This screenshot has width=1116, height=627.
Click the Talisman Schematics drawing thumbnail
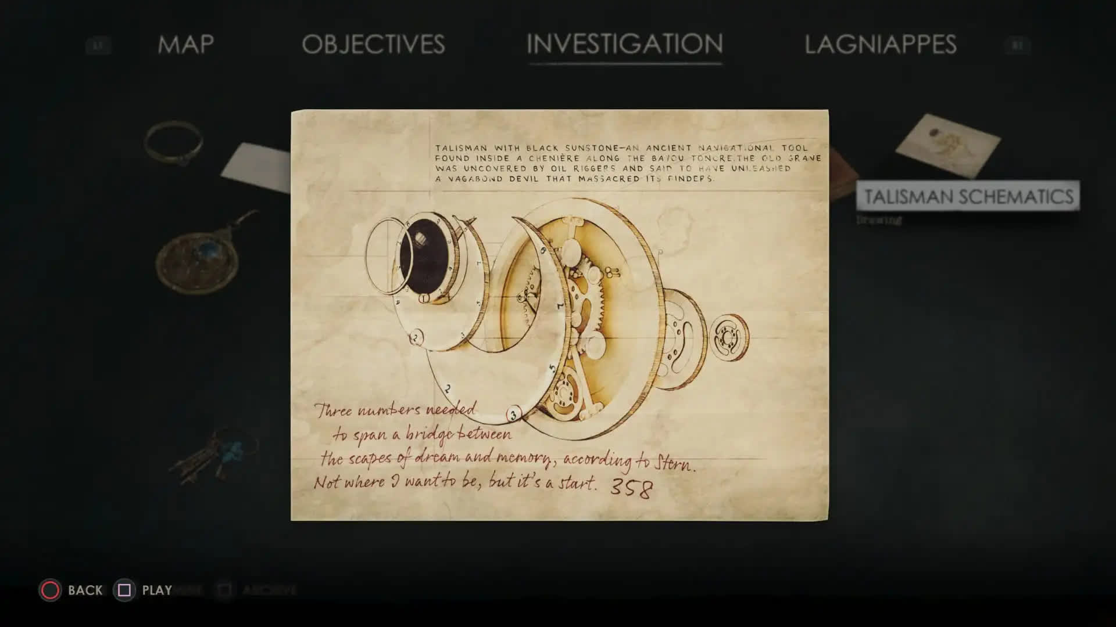(x=947, y=145)
